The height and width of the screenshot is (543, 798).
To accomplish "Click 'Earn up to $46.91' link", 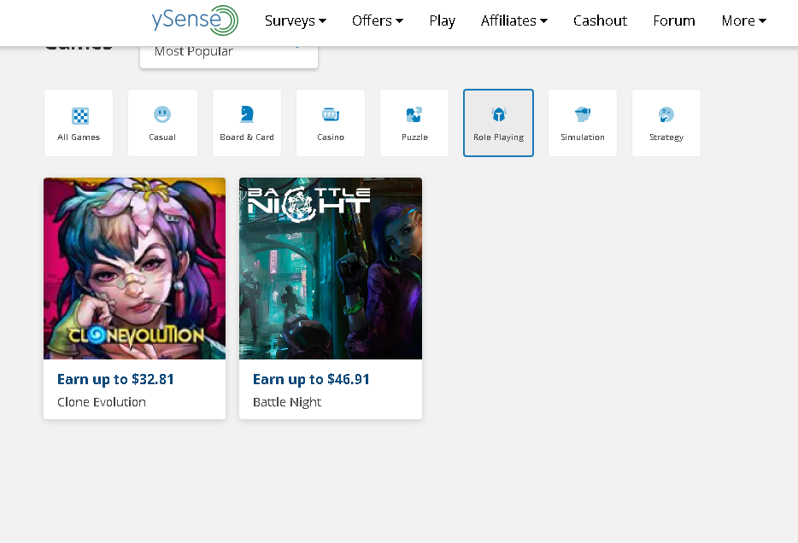I will click(x=311, y=379).
